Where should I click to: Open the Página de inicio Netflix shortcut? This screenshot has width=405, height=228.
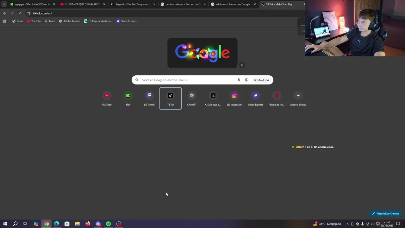pos(277,98)
